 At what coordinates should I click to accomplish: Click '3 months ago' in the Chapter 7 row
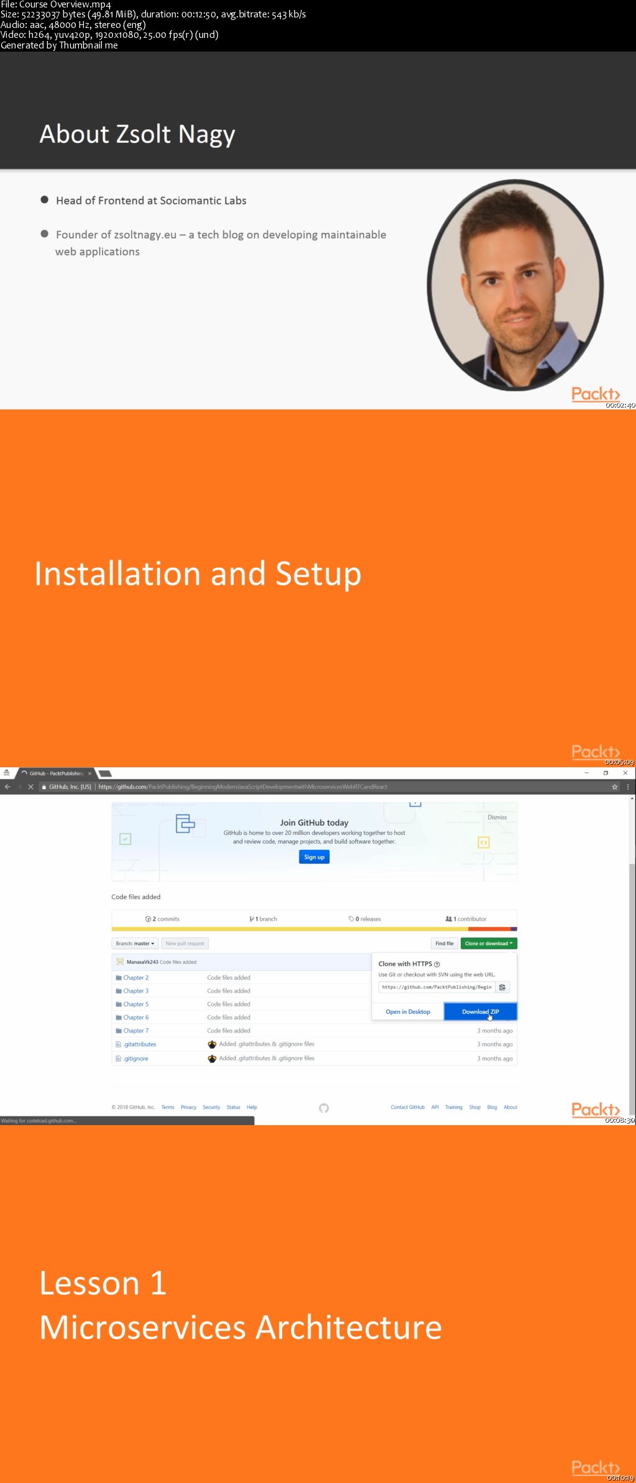coord(494,1031)
